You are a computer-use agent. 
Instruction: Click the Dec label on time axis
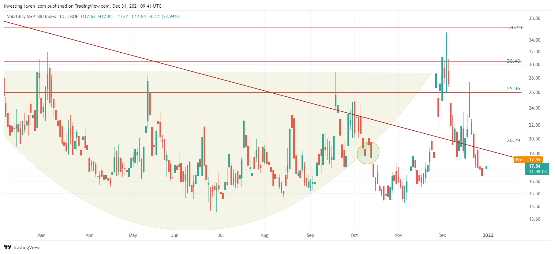click(442, 235)
